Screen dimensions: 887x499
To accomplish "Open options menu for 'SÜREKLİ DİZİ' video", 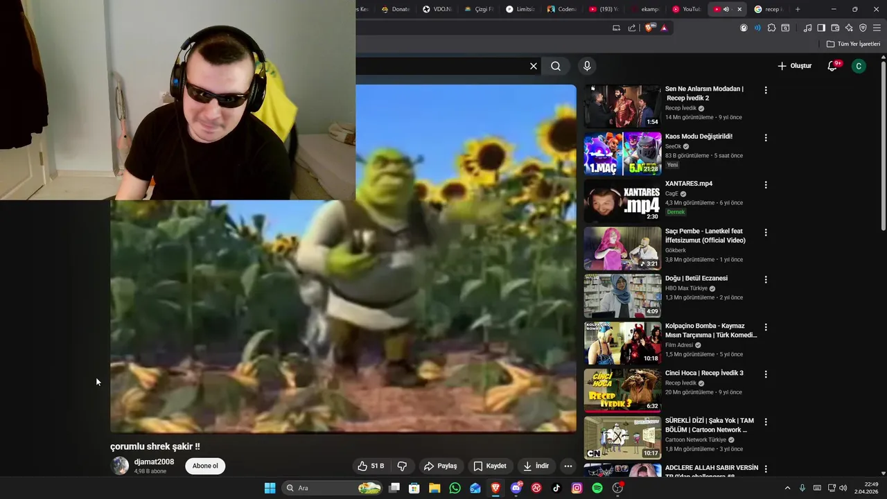I will (766, 421).
